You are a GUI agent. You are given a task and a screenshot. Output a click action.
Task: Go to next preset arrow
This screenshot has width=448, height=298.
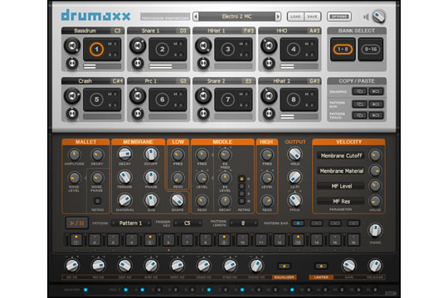click(x=278, y=17)
